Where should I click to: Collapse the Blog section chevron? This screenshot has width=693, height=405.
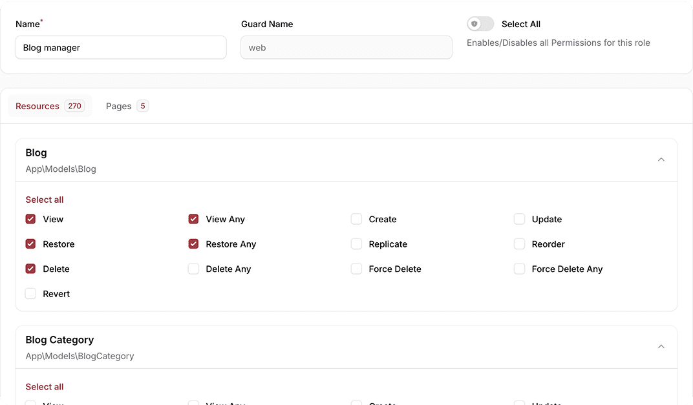(661, 160)
